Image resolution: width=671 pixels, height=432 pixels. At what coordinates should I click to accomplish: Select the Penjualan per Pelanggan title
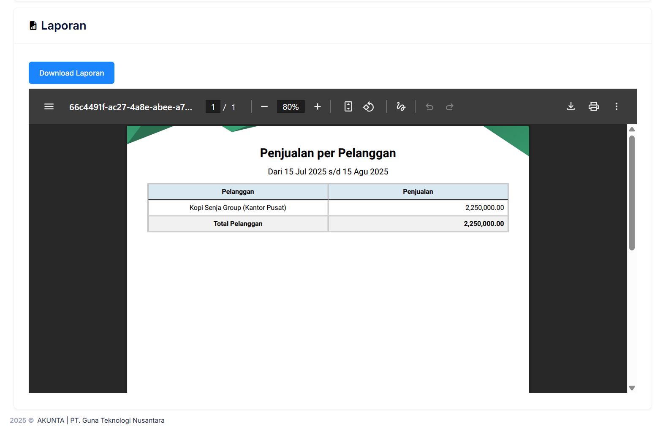pyautogui.click(x=328, y=153)
